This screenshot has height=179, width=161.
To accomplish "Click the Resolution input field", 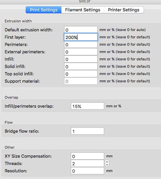I will (x=87, y=171).
